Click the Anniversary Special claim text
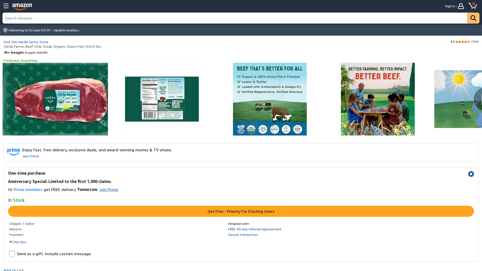482x271 pixels. click(60, 181)
